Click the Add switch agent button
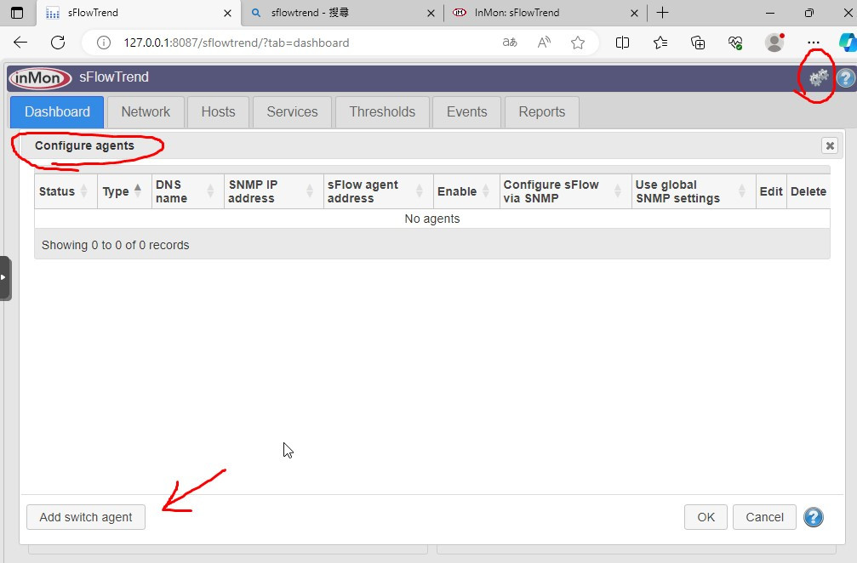This screenshot has width=857, height=563. click(x=86, y=517)
